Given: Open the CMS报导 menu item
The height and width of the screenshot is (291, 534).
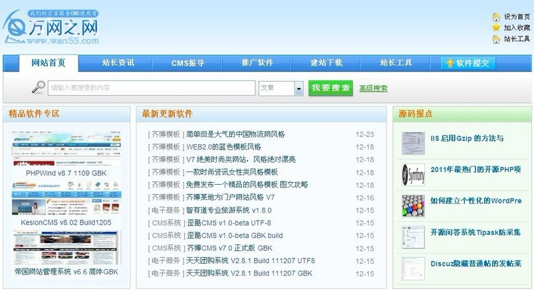Looking at the screenshot, I should (188, 63).
